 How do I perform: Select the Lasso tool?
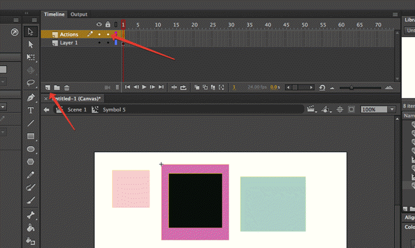[31, 83]
